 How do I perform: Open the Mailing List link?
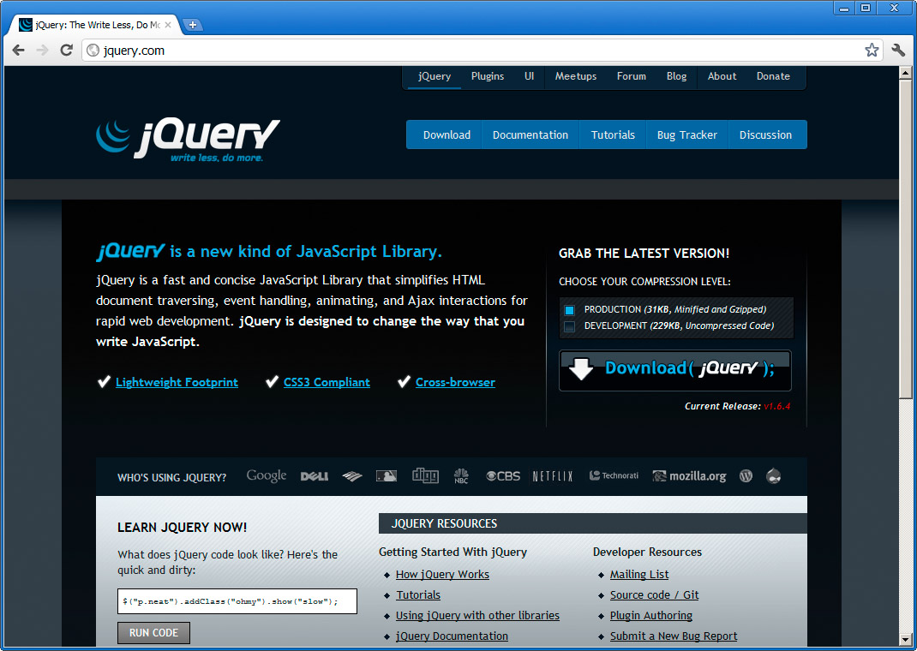(639, 575)
